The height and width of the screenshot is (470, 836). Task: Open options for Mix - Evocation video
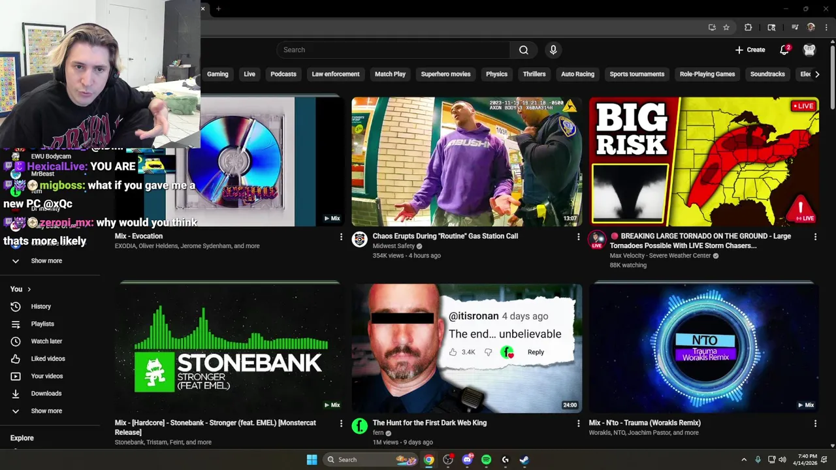pyautogui.click(x=341, y=237)
